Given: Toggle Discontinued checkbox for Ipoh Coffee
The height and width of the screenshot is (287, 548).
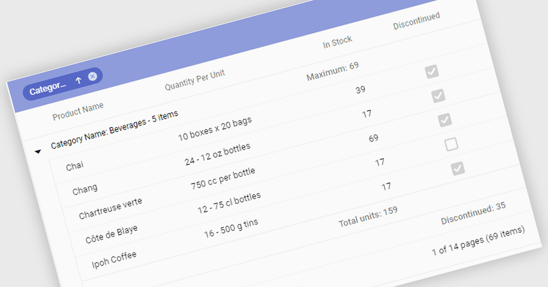Looking at the screenshot, I should 458,169.
